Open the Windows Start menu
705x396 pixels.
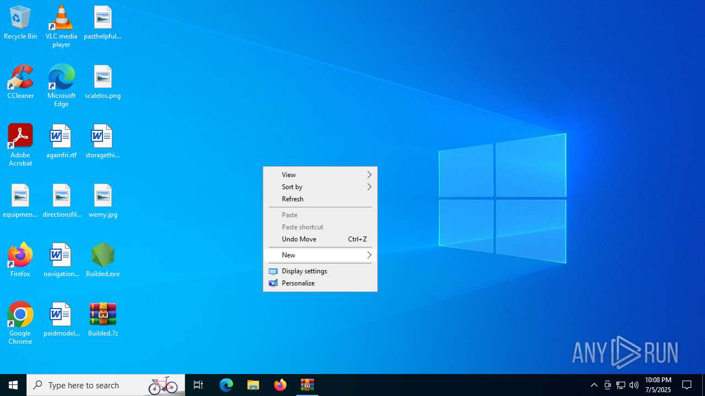coord(13,385)
